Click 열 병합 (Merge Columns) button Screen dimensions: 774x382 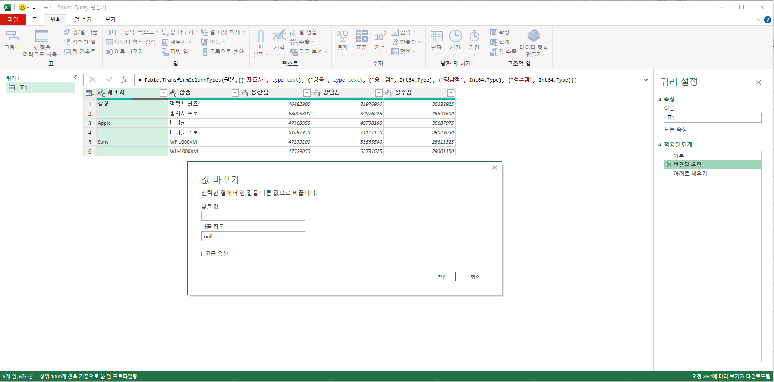click(303, 32)
